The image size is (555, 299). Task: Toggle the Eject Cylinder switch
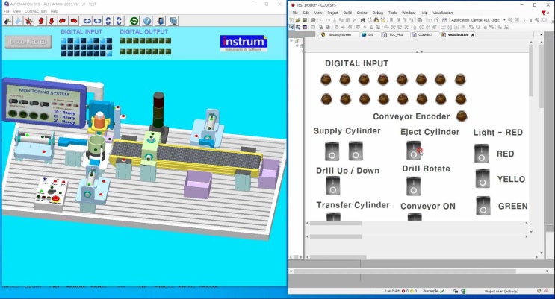pyautogui.click(x=413, y=150)
